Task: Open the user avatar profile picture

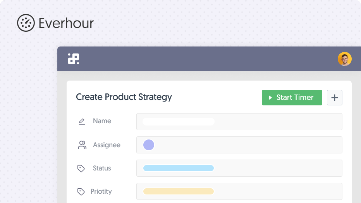Action: [x=344, y=59]
